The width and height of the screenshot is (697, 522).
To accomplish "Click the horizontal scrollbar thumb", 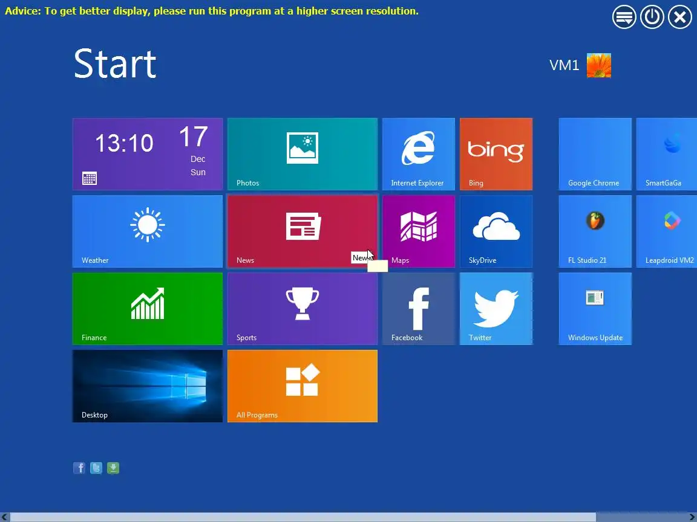I will coord(303,517).
